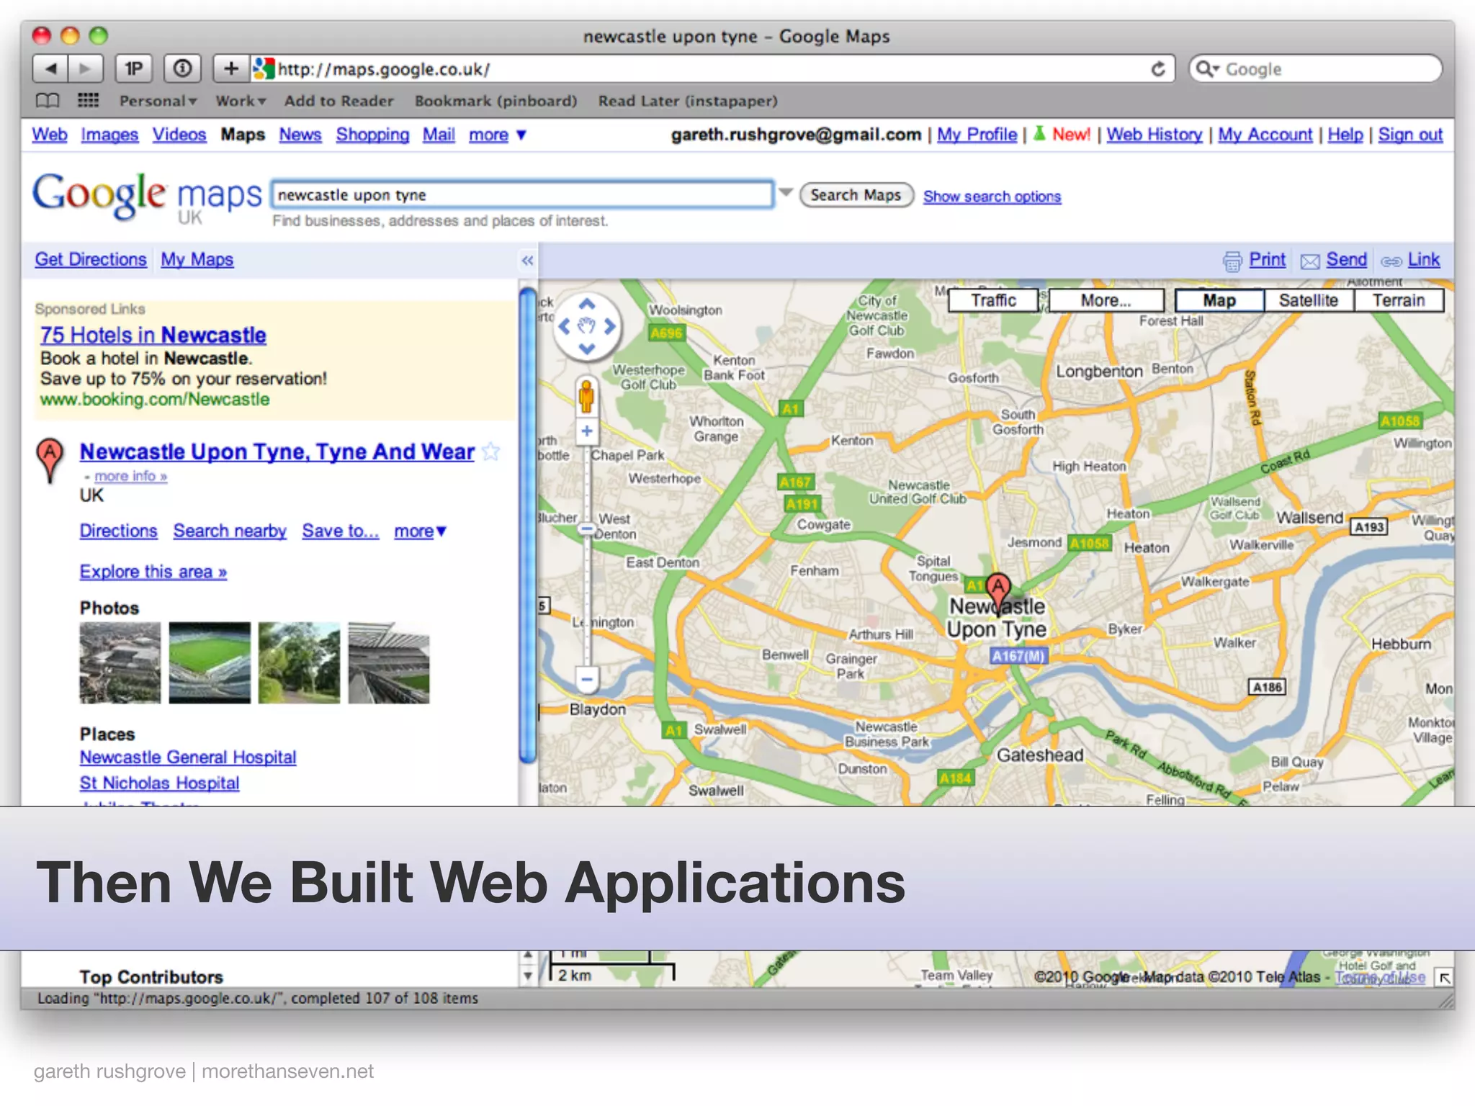Open the 75 Hotels in Newcastle ad
The width and height of the screenshot is (1475, 1106).
[x=153, y=335]
